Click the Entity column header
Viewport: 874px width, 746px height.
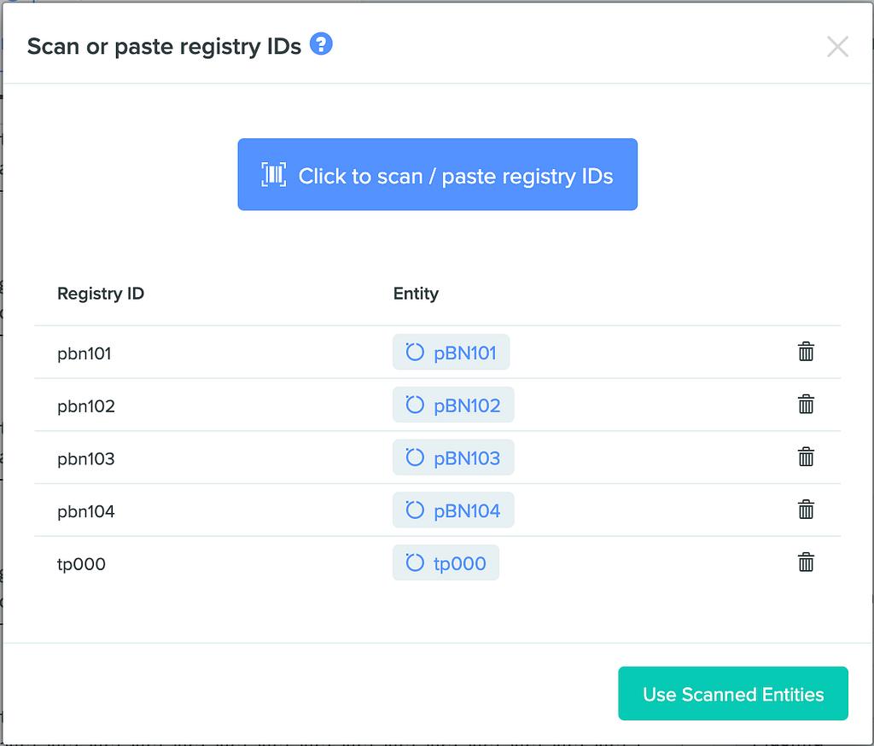click(x=416, y=294)
